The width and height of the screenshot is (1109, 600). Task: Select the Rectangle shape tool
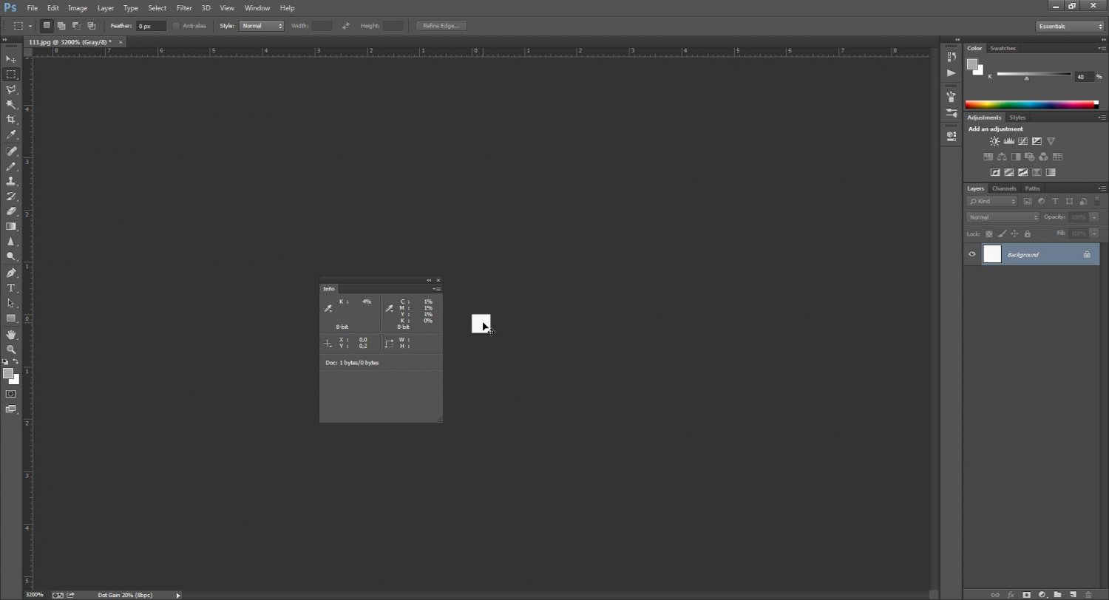[x=11, y=318]
